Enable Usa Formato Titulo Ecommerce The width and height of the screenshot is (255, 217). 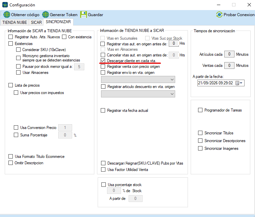point(10,156)
